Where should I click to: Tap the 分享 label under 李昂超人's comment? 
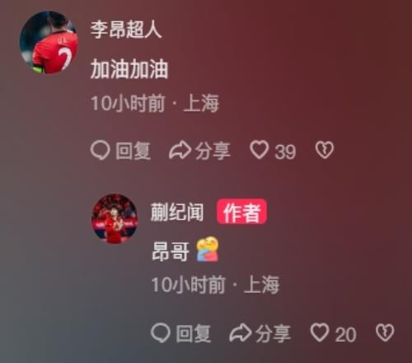point(213,151)
